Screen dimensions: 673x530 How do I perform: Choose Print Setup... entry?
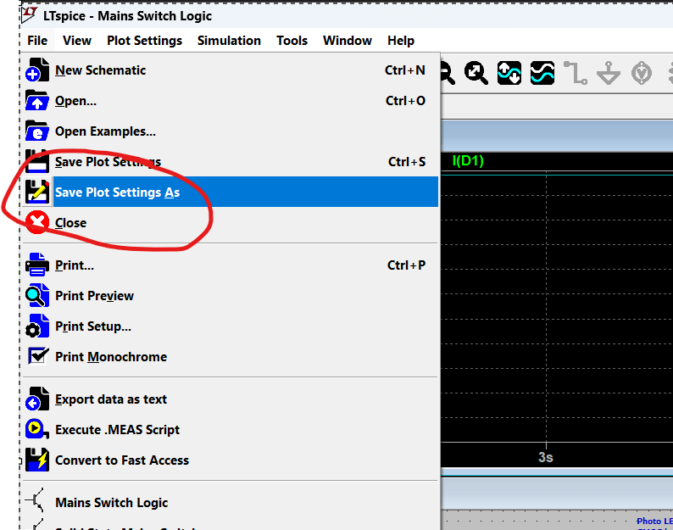click(231, 326)
